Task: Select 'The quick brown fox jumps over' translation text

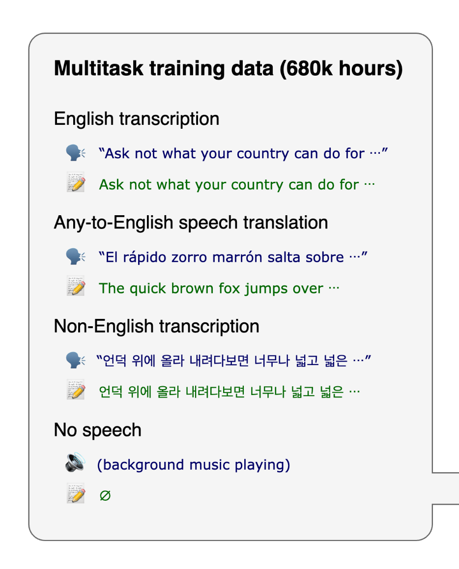Action: (x=219, y=288)
